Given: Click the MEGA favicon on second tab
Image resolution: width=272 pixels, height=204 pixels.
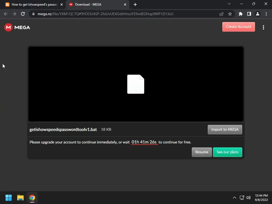Looking at the screenshot, I should point(71,5).
